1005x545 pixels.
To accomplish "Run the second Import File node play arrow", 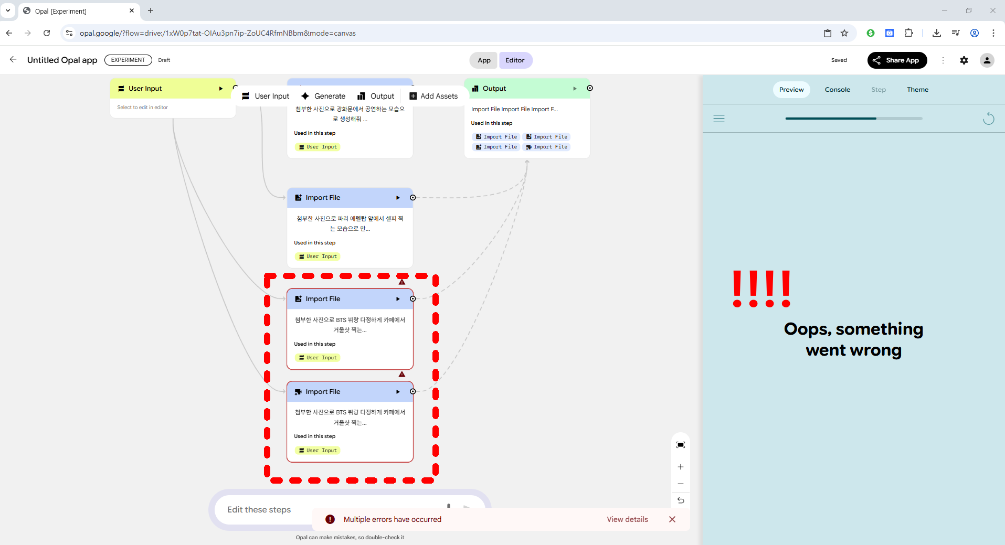I will 398,198.
